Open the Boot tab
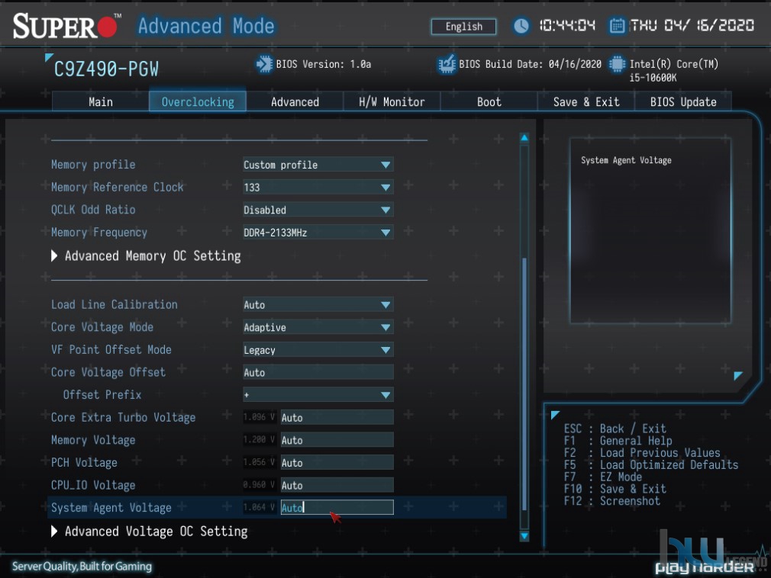This screenshot has height=578, width=771. click(x=489, y=101)
